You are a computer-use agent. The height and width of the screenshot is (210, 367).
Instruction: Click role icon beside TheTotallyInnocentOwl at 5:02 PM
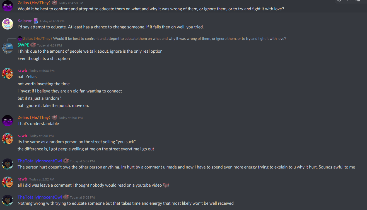pyautogui.click(x=66, y=161)
